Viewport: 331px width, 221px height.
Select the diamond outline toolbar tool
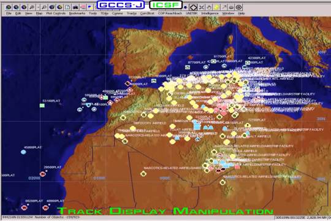click(x=193, y=7)
